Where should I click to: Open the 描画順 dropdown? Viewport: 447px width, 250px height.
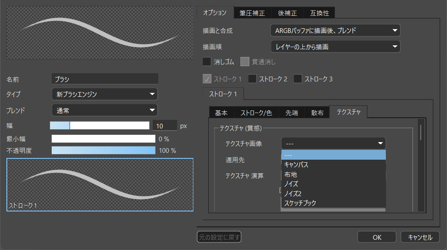coord(335,47)
